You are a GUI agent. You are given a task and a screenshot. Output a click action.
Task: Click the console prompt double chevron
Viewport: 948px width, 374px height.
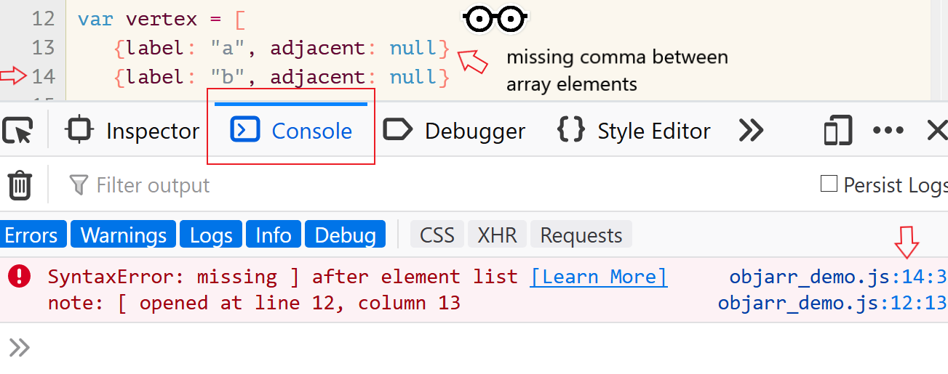coord(20,348)
